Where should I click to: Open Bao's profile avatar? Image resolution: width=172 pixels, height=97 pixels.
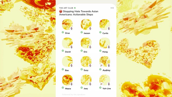(x=67, y=61)
